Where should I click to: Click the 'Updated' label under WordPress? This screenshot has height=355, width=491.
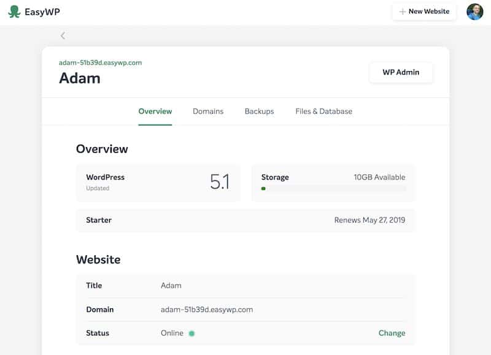pos(98,188)
